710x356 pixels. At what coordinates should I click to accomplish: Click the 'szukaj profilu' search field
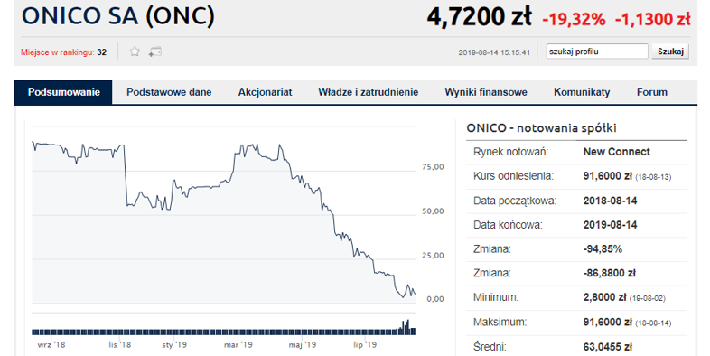click(x=597, y=52)
